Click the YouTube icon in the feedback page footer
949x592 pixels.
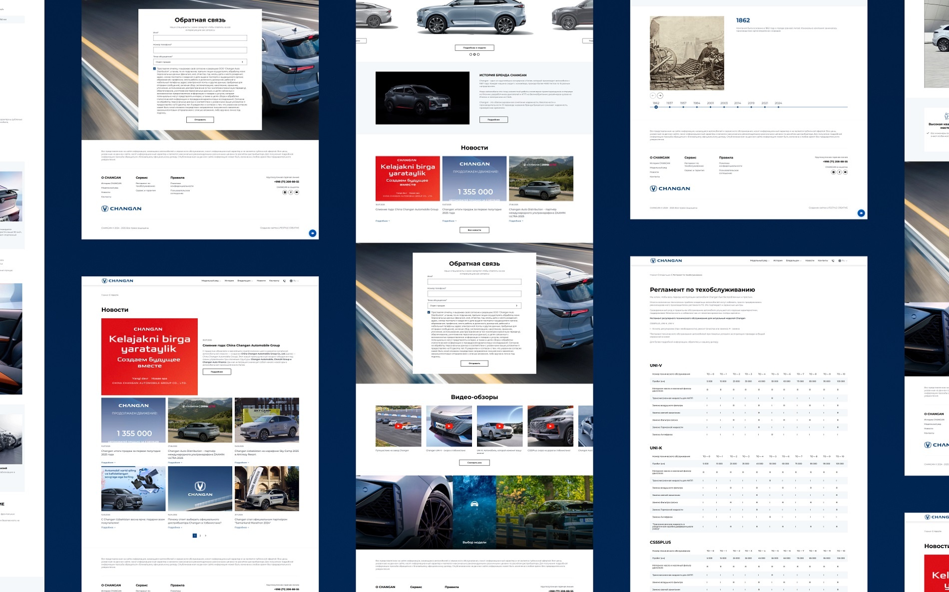click(297, 192)
